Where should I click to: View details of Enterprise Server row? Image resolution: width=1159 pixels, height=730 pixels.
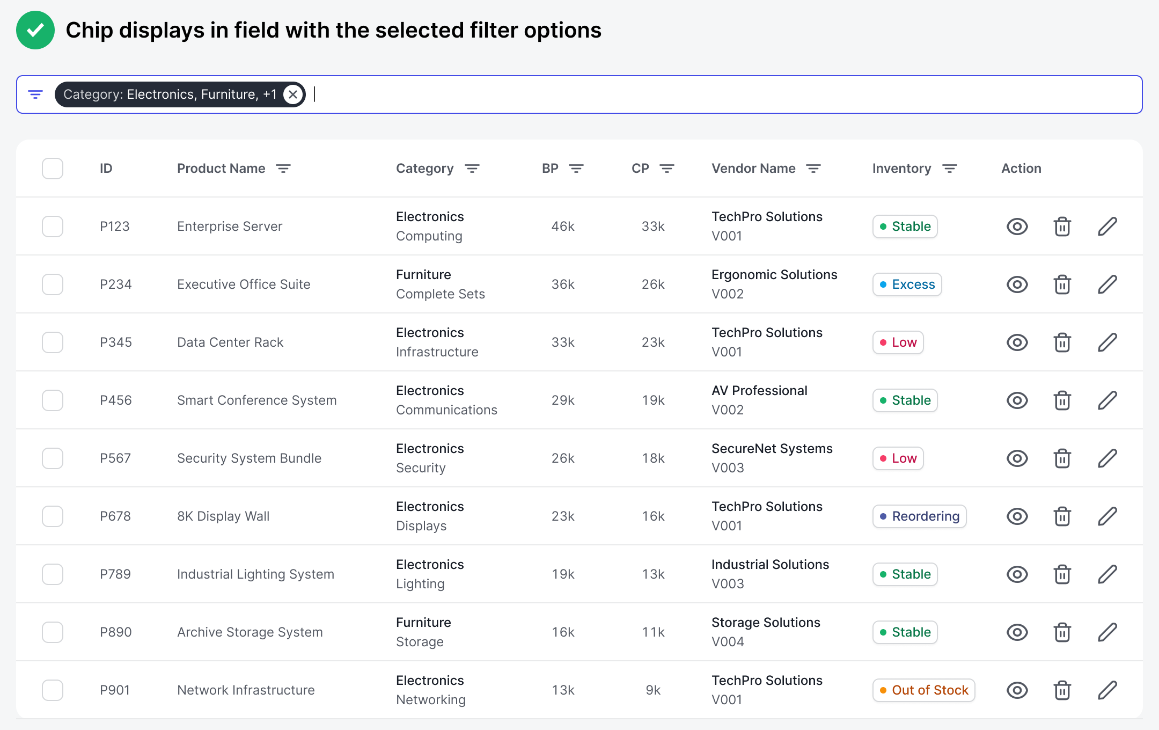click(1017, 227)
